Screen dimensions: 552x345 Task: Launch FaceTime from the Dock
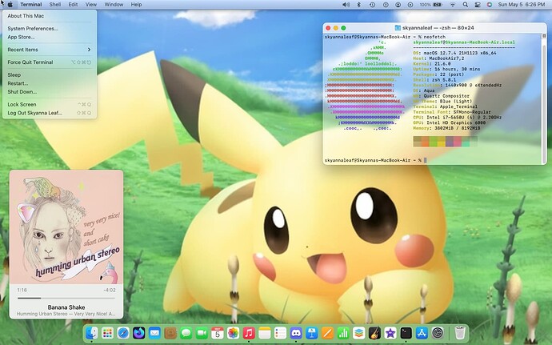tap(202, 333)
